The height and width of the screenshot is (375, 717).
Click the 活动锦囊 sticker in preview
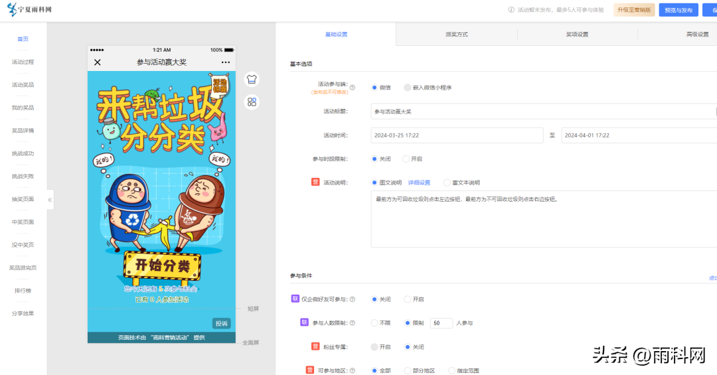tap(220, 85)
